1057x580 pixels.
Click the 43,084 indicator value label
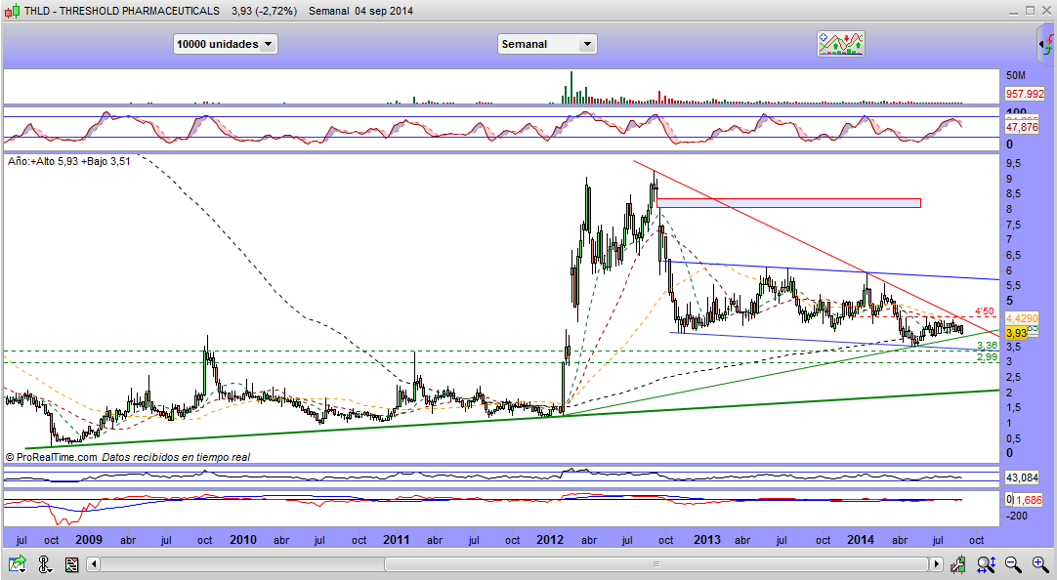coord(1022,477)
